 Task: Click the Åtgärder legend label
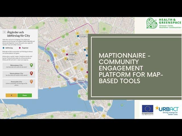25,48
